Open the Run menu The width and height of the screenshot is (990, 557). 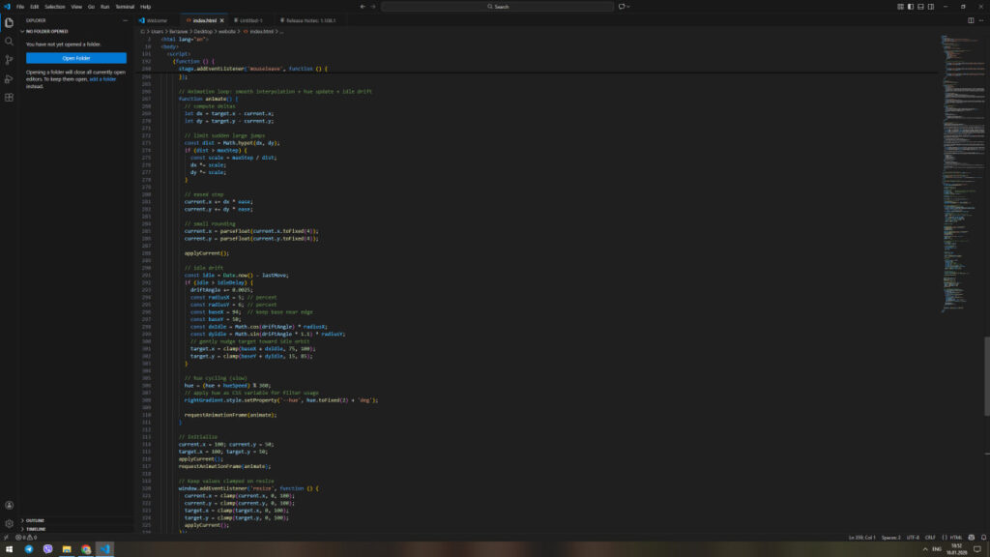104,7
